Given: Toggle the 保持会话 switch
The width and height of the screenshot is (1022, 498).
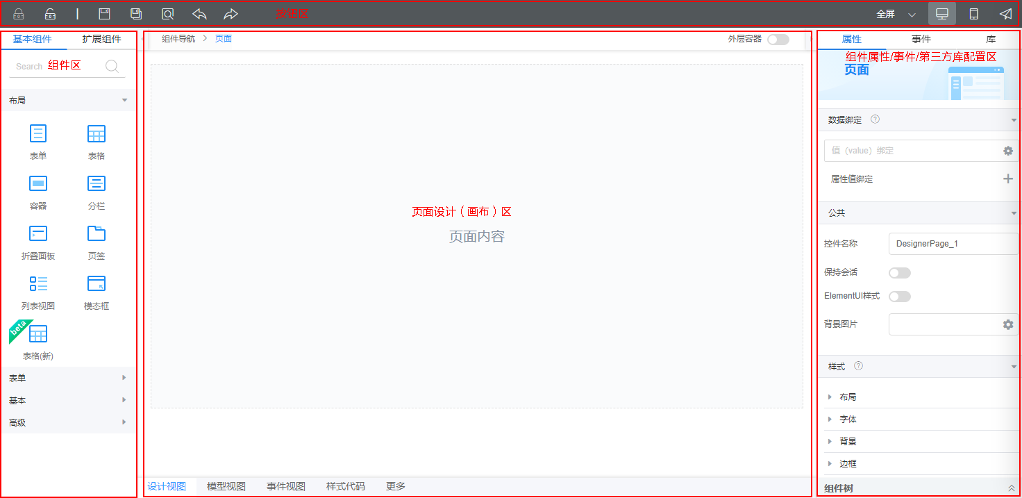Looking at the screenshot, I should (x=900, y=273).
